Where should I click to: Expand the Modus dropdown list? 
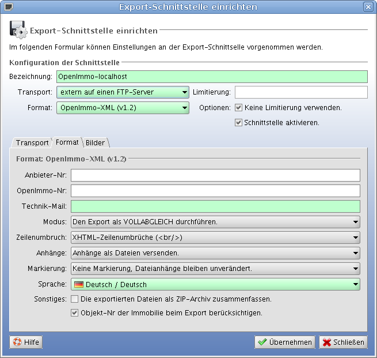pyautogui.click(x=215, y=222)
